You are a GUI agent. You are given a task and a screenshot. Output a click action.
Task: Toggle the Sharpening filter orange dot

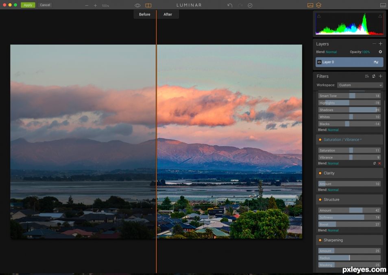320,240
